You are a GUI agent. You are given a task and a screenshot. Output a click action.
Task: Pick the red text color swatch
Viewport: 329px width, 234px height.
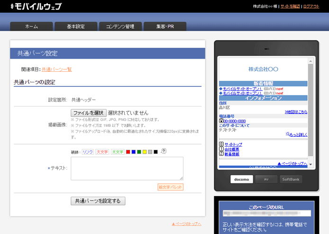(x=128, y=152)
